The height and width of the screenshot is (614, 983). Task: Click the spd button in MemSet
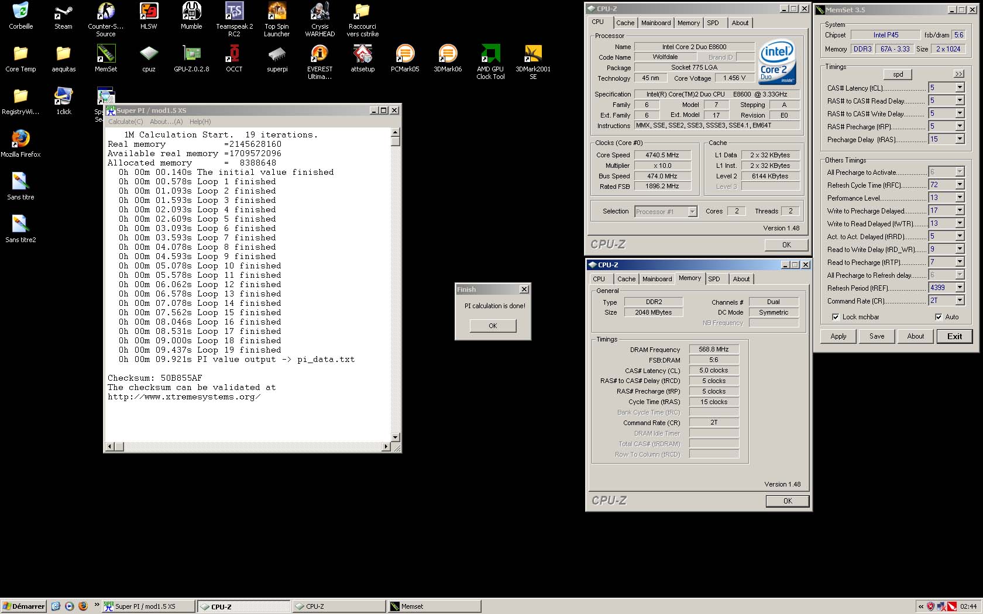coord(898,74)
